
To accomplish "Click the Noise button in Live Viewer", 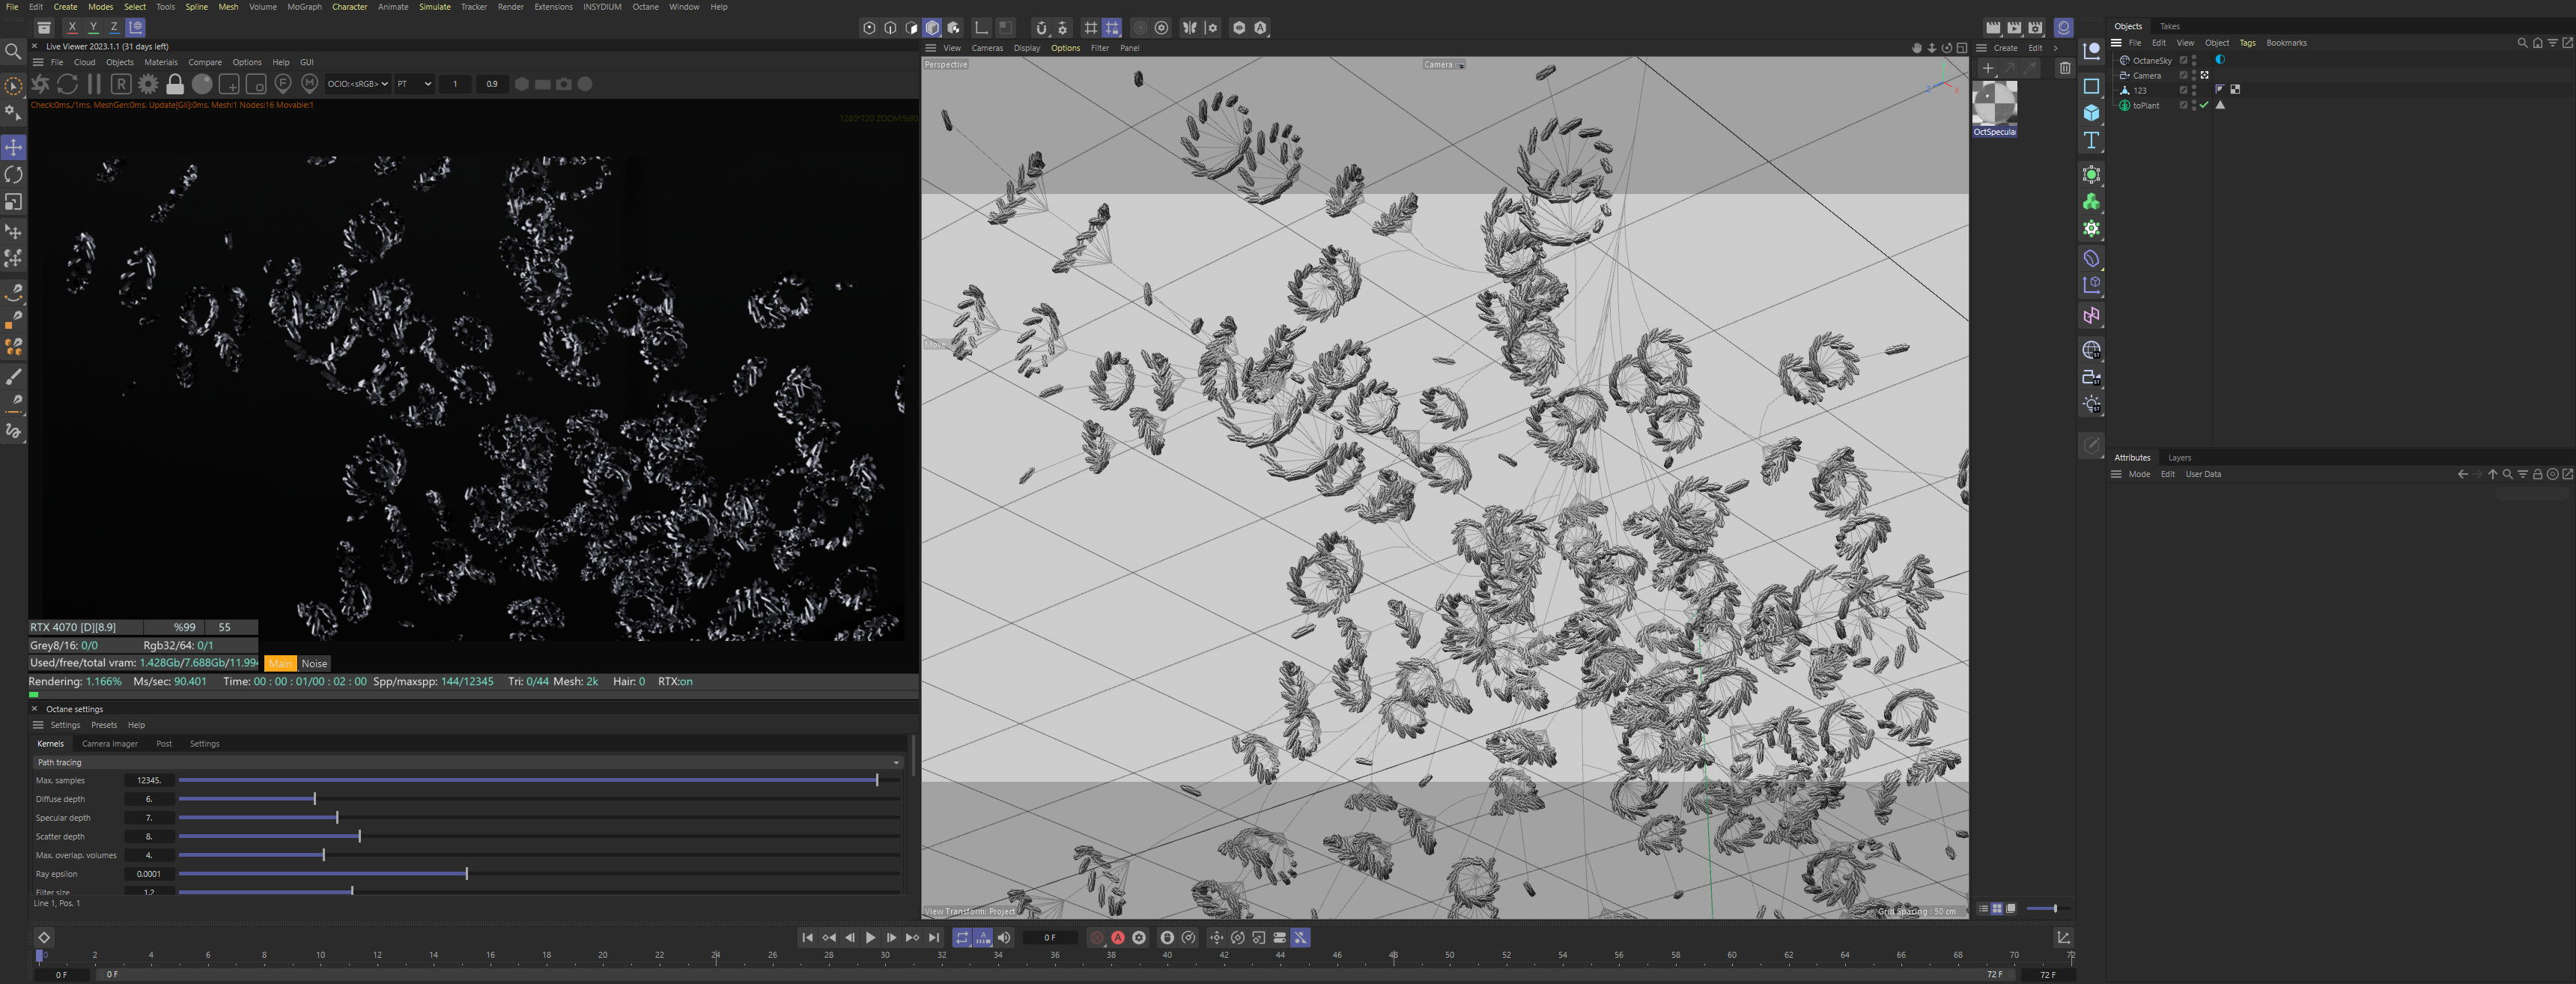I will click(314, 663).
